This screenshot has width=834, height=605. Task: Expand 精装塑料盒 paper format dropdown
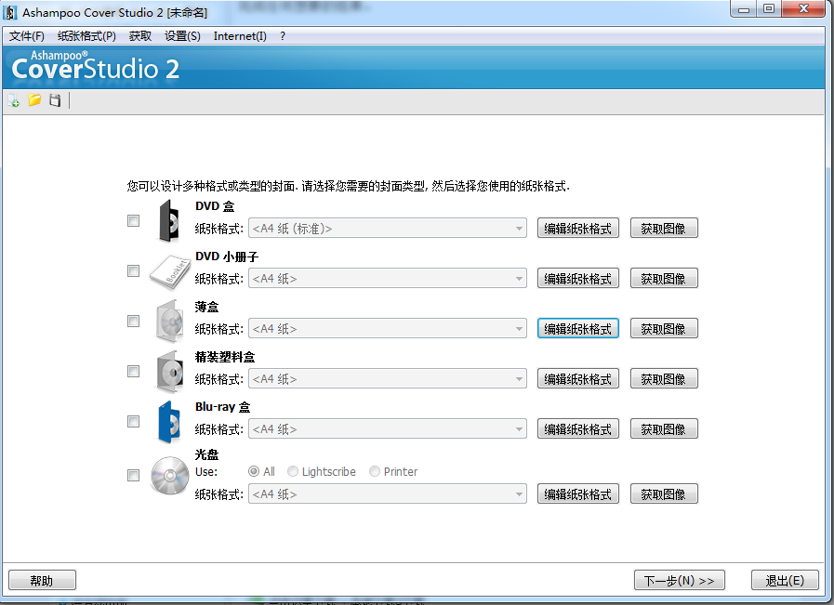tap(387, 378)
